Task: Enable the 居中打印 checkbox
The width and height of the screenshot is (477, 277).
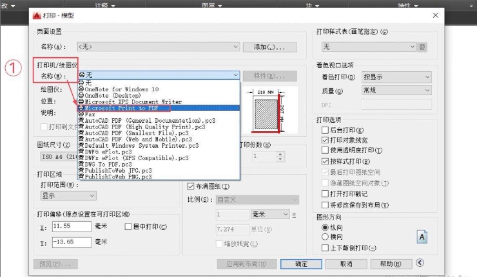Action: (x=127, y=227)
